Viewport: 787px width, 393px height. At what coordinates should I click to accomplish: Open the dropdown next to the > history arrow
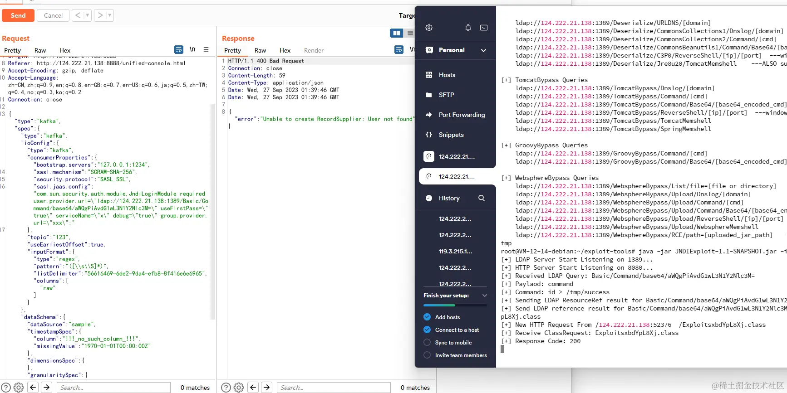(x=110, y=15)
